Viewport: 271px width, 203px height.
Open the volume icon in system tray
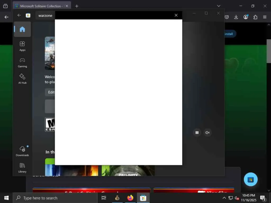point(237,198)
